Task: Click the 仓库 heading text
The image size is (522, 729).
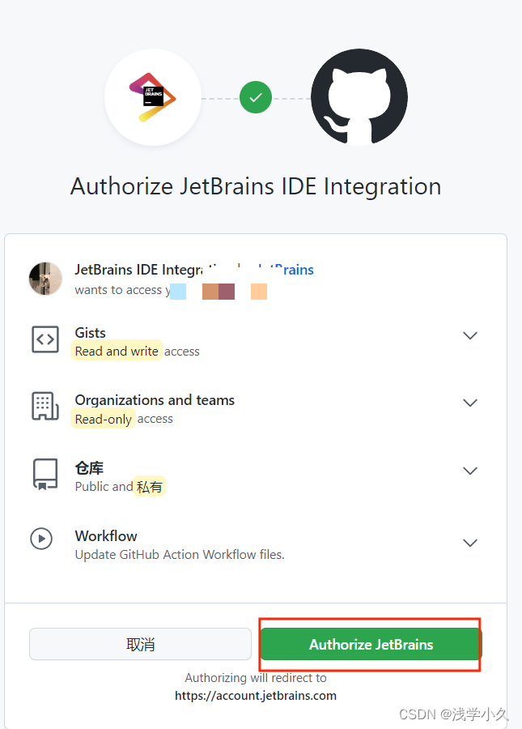Action: pos(89,467)
